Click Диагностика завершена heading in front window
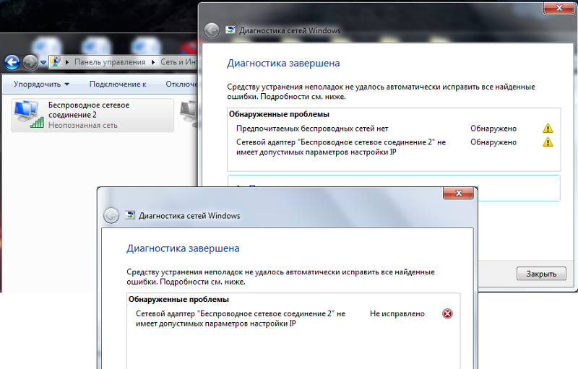Viewport: 578px width, 369px height. tap(183, 248)
